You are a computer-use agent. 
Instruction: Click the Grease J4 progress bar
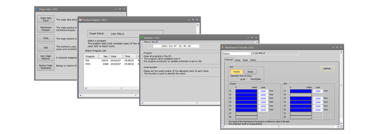point(246,102)
